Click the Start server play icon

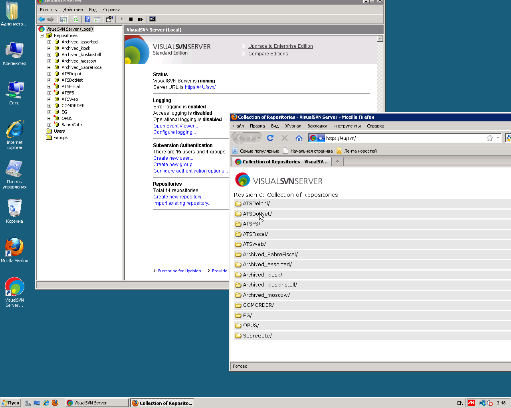click(x=122, y=19)
